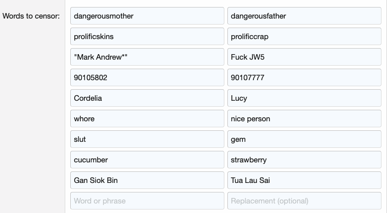This screenshot has height=213, width=387.
Task: Focus the 'Fuck JW5' replacement field
Action: pos(304,57)
